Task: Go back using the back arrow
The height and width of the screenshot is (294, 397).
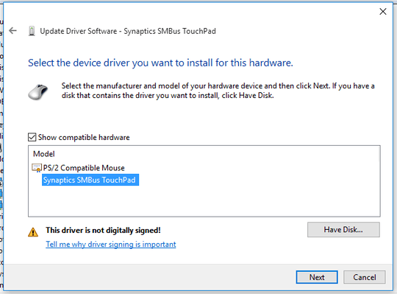Action: (x=12, y=31)
